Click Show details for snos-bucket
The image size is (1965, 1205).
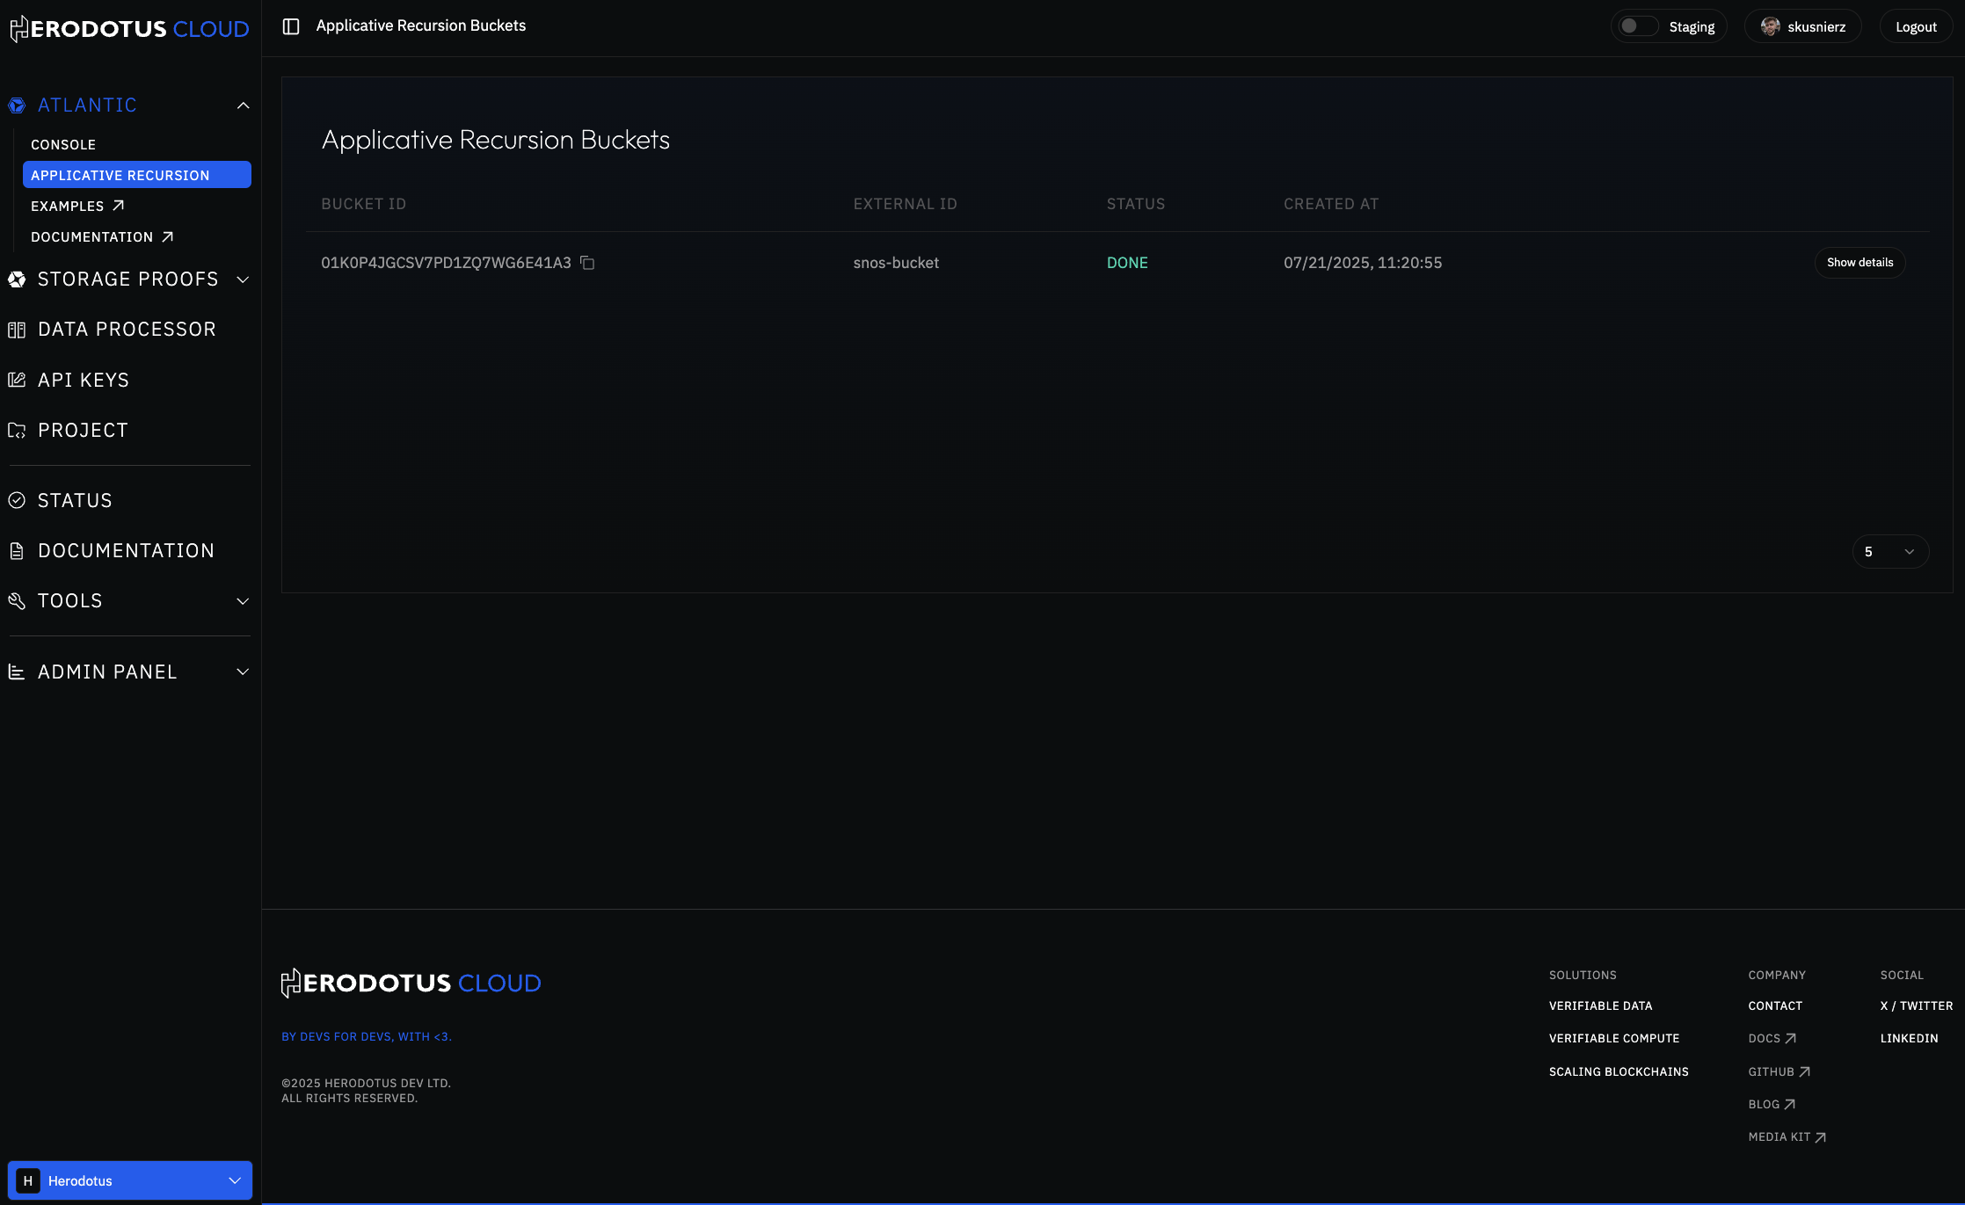click(1859, 263)
